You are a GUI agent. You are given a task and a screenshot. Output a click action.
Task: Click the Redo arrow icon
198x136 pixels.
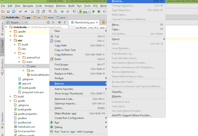26,12
